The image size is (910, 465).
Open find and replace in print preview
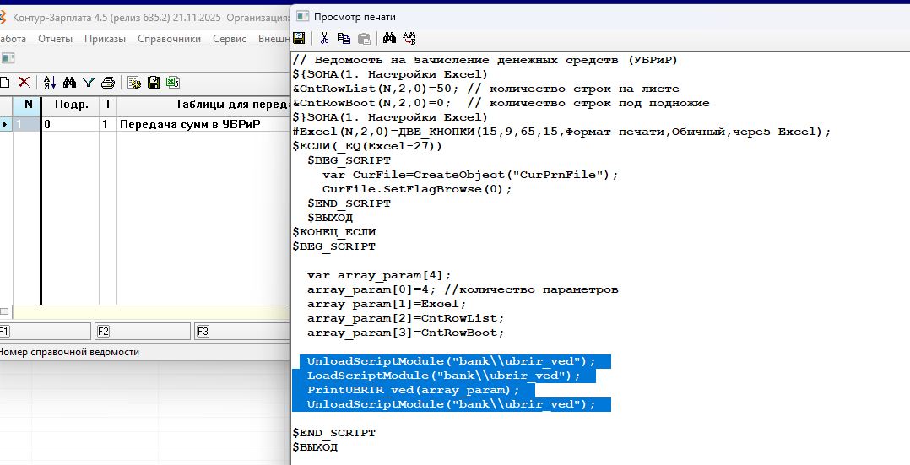(x=410, y=38)
